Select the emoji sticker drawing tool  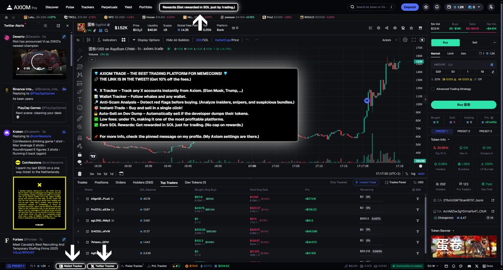[80, 107]
